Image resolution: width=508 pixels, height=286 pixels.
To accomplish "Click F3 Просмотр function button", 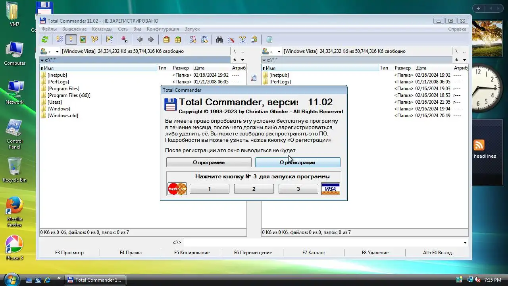I will click(69, 253).
